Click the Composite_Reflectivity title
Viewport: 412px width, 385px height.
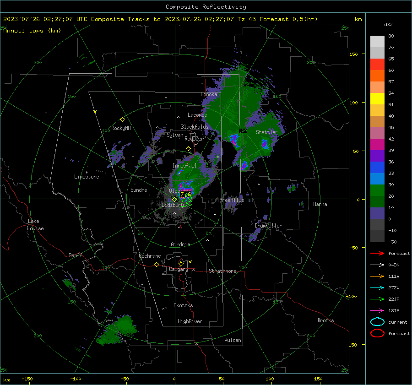point(206,7)
